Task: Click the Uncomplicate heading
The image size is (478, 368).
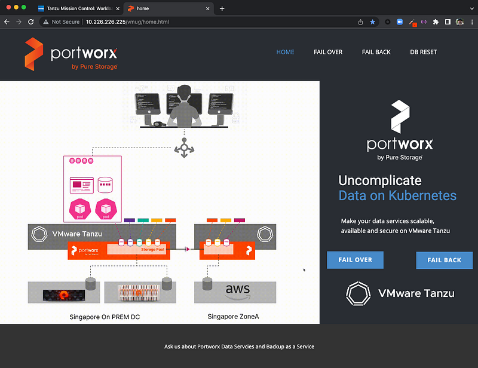Action: pyautogui.click(x=380, y=180)
